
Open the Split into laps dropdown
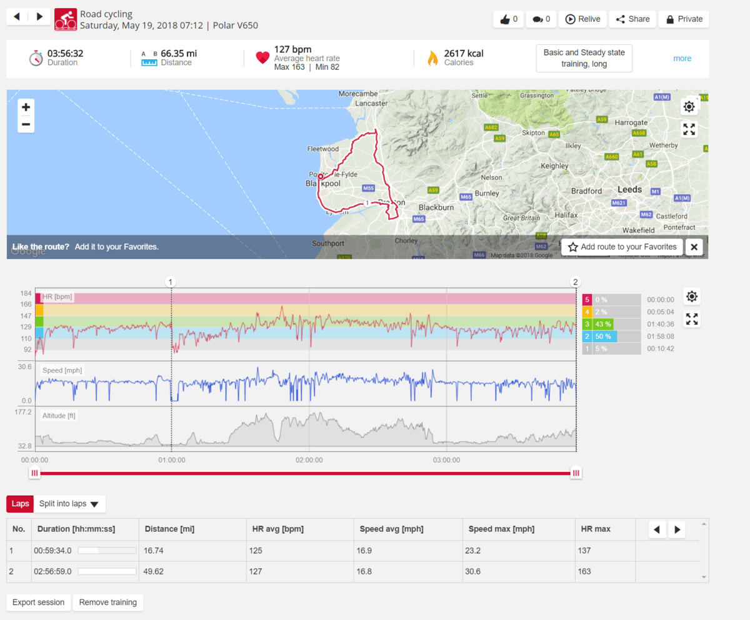[x=69, y=504]
